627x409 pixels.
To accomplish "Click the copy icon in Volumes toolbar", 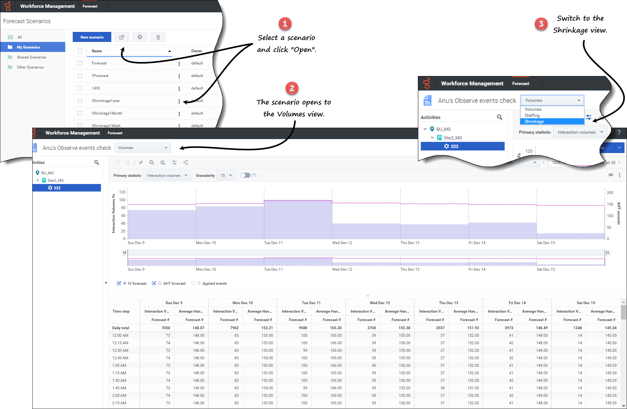I will point(118,162).
